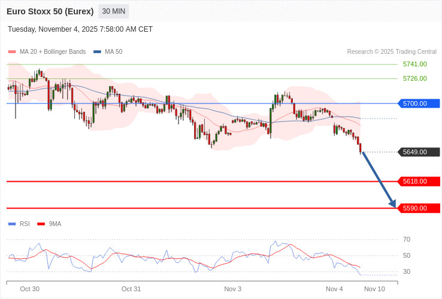Viewport: 442px width, 299px height.
Task: Select the Nov 3 date marker
Action: click(232, 289)
